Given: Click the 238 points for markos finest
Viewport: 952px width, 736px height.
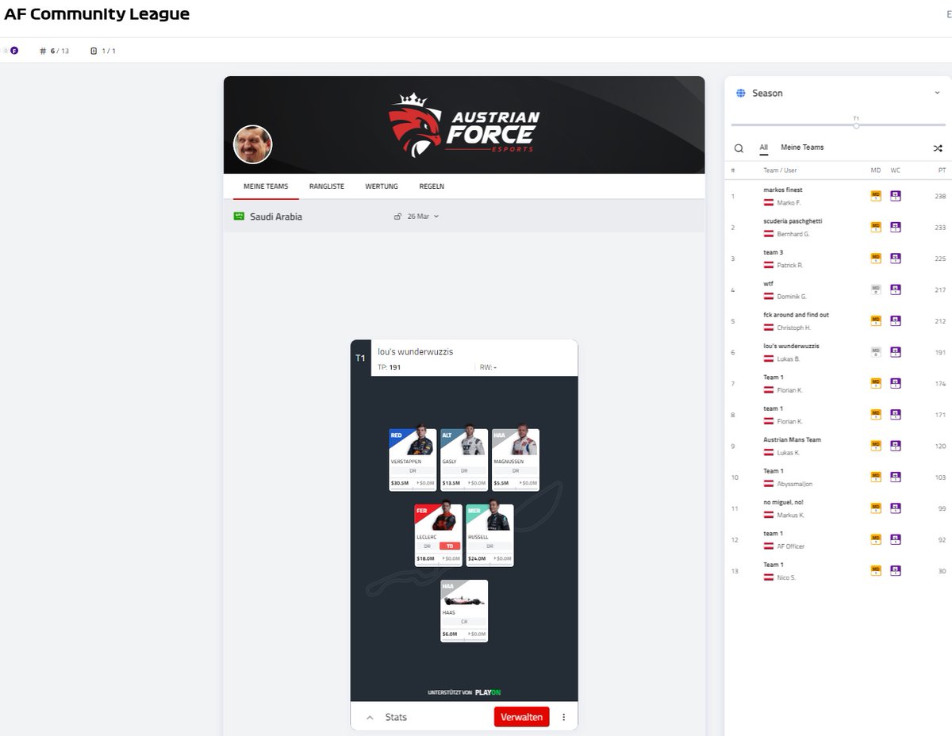Looking at the screenshot, I should pyautogui.click(x=940, y=196).
